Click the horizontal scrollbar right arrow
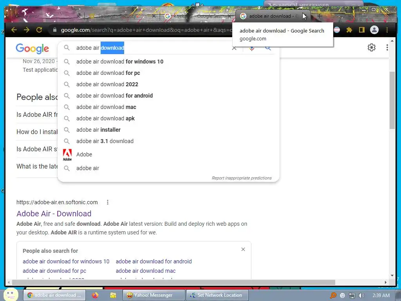 (x=386, y=282)
